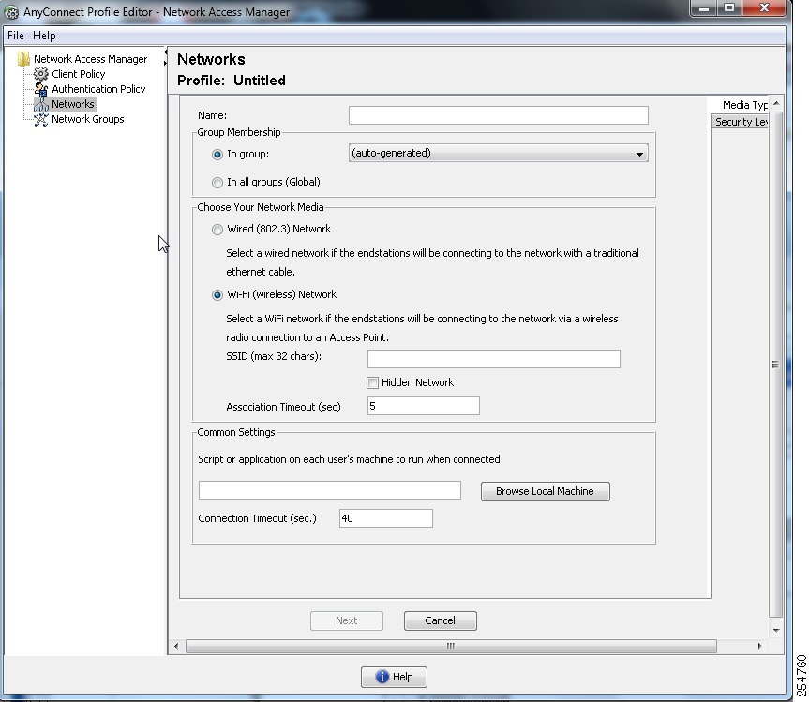
Task: Maximize the Profile Editor window
Action: pyautogui.click(x=729, y=8)
